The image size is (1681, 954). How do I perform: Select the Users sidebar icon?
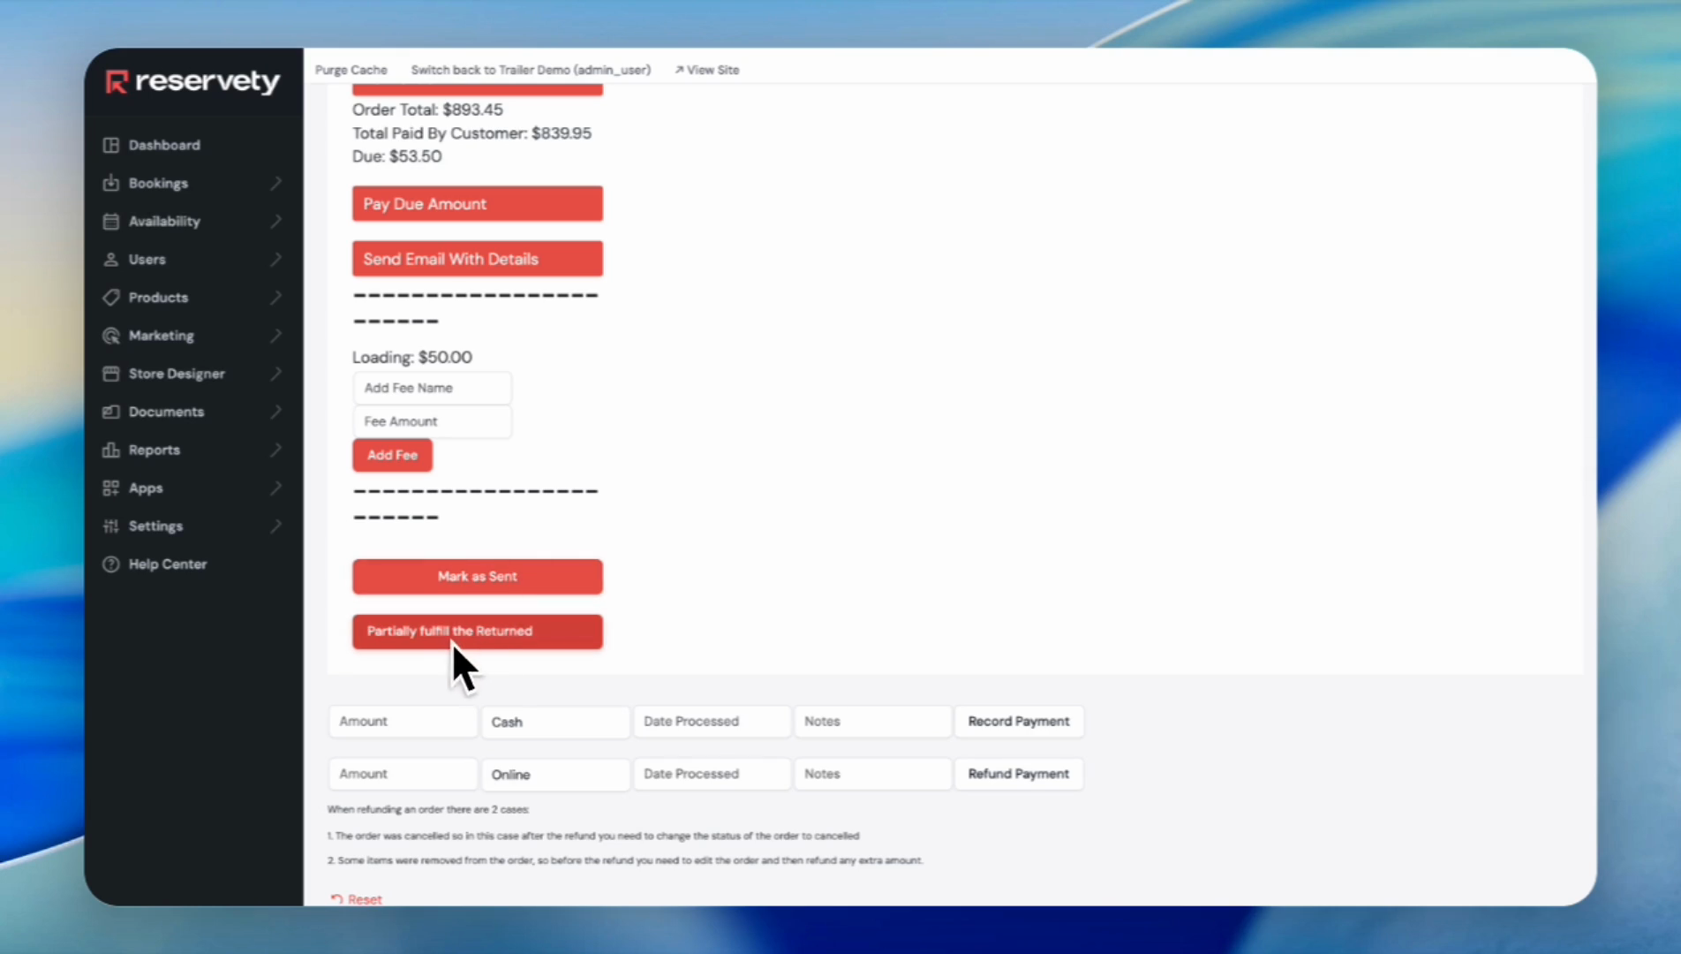tap(110, 259)
